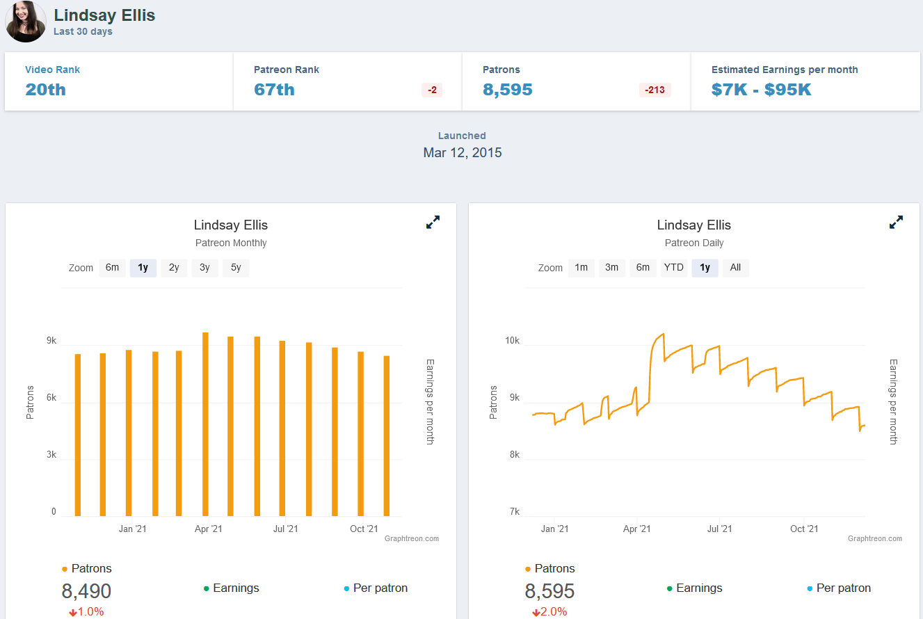923x619 pixels.
Task: Toggle Patrons series in daily chart legend
Action: point(549,569)
